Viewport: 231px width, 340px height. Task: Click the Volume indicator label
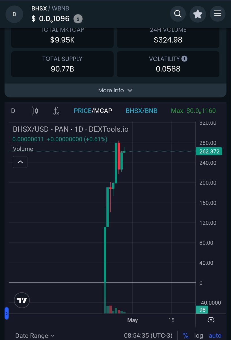(x=23, y=149)
